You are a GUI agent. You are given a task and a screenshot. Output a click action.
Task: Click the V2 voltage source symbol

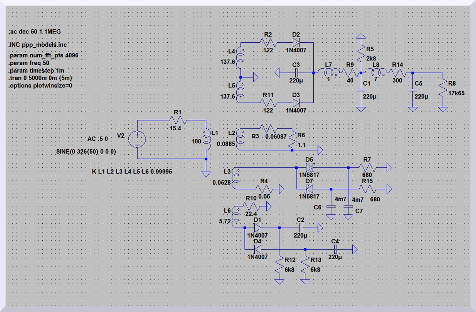click(x=138, y=139)
